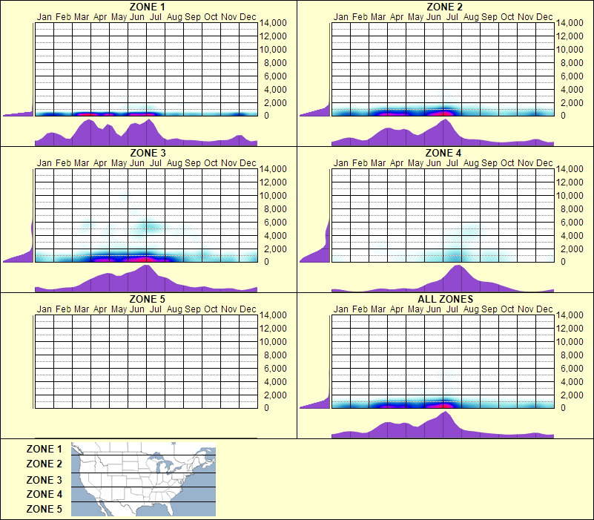Select ZONE 5 label beside the map
Screen dimensions: 594x520
pos(44,509)
